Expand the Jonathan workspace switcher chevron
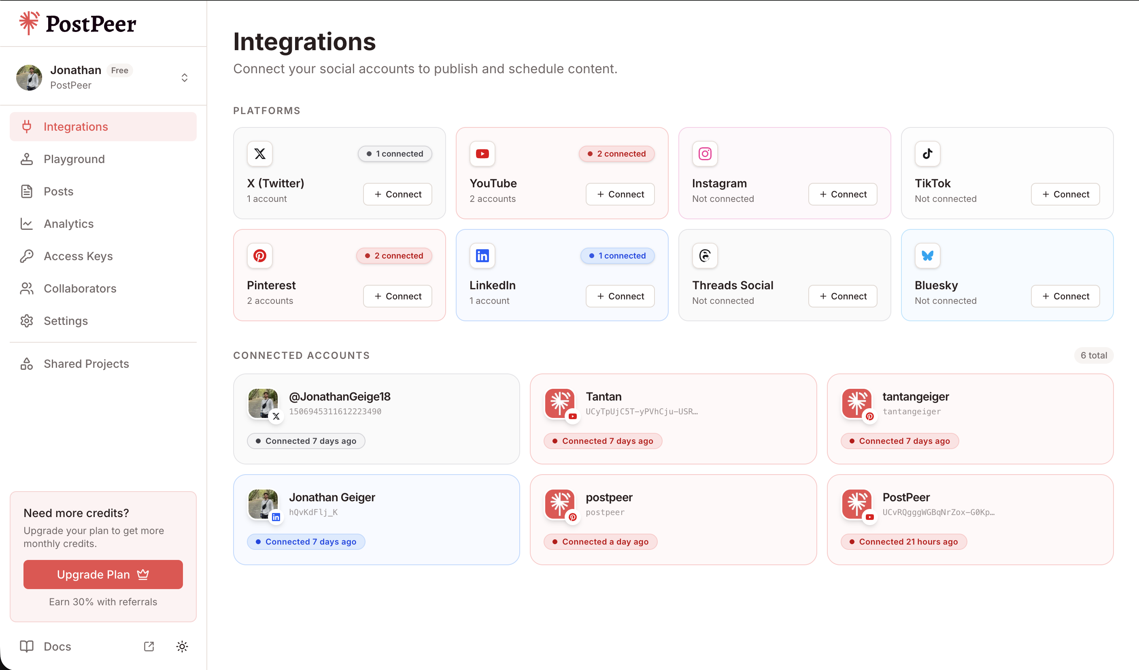 click(x=184, y=78)
